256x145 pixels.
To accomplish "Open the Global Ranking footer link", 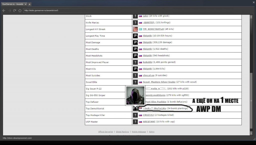I will (122, 132).
